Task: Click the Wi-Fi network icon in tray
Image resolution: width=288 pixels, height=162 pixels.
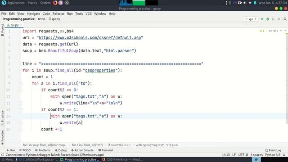Action: (250, 3)
